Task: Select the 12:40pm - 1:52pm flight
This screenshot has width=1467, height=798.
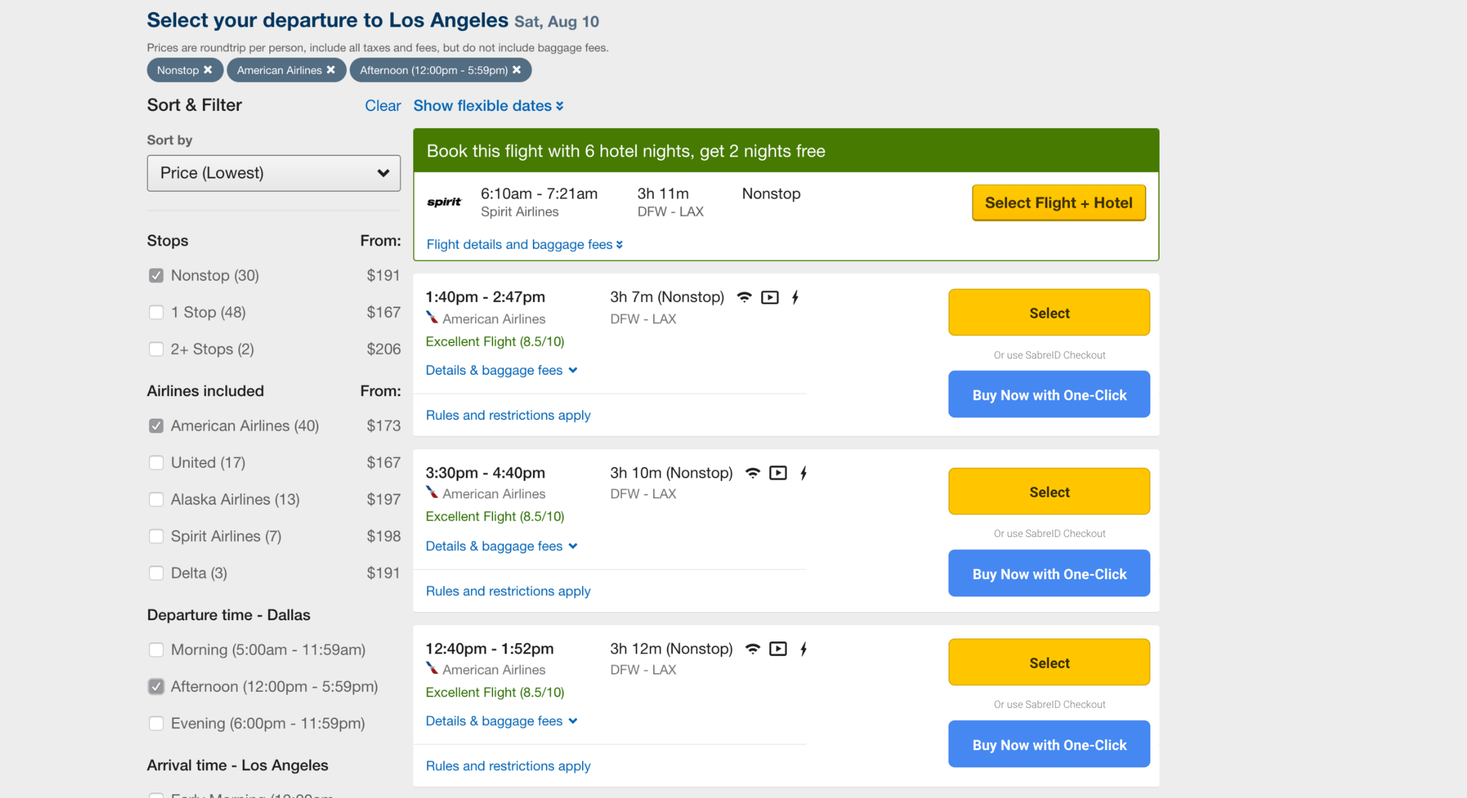Action: 1049,663
